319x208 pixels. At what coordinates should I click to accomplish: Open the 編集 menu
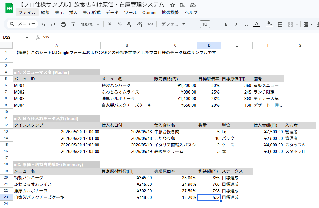coord(45,13)
